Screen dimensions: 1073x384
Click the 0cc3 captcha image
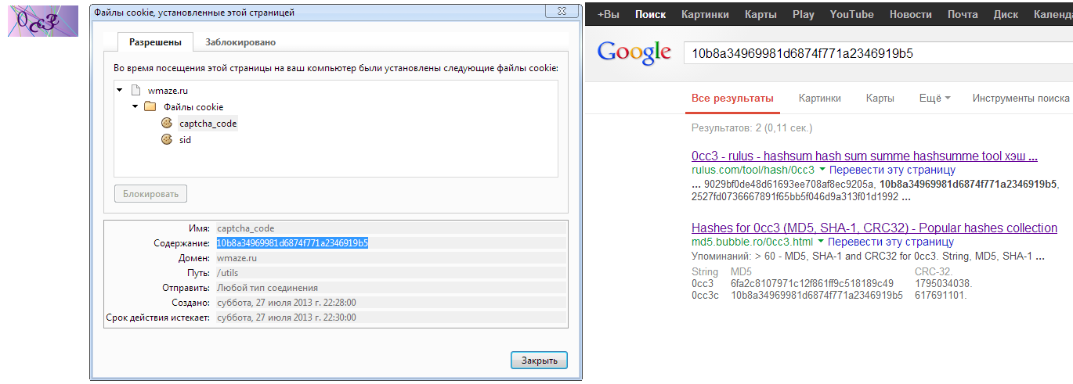[x=42, y=21]
